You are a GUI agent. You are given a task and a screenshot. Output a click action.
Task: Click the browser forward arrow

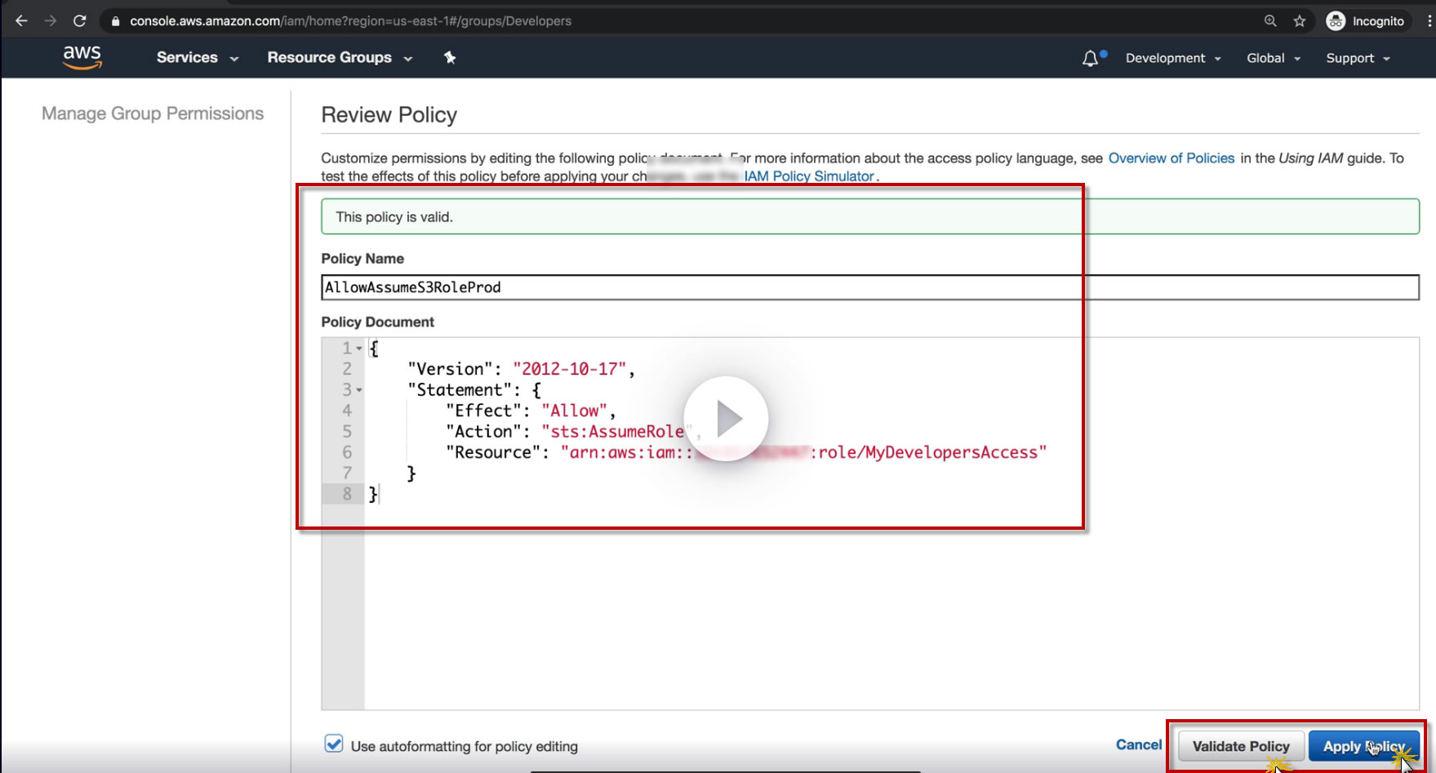(51, 21)
